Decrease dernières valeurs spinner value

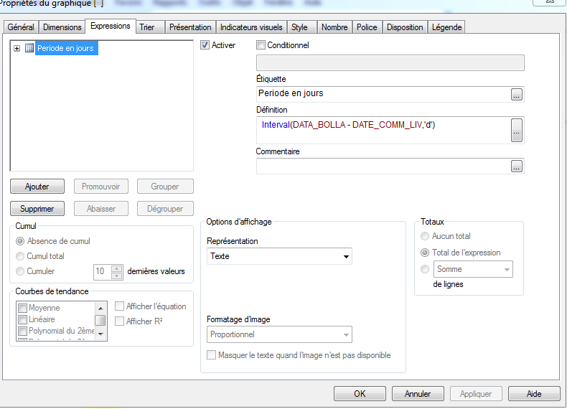click(x=116, y=276)
